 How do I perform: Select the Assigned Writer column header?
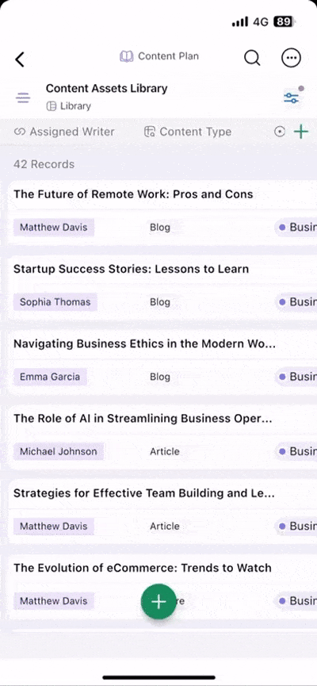(x=64, y=132)
